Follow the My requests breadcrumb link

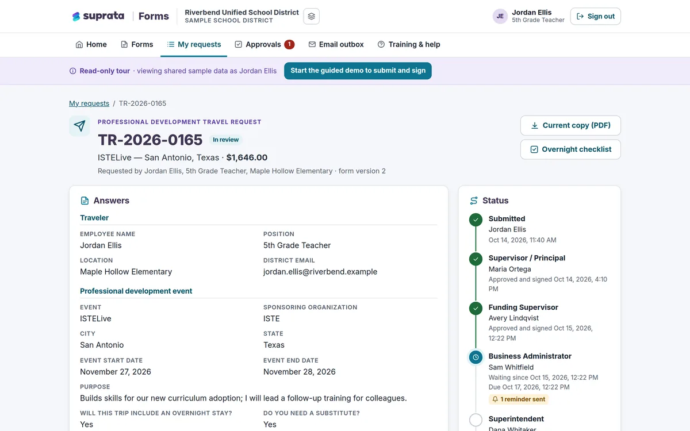click(89, 103)
